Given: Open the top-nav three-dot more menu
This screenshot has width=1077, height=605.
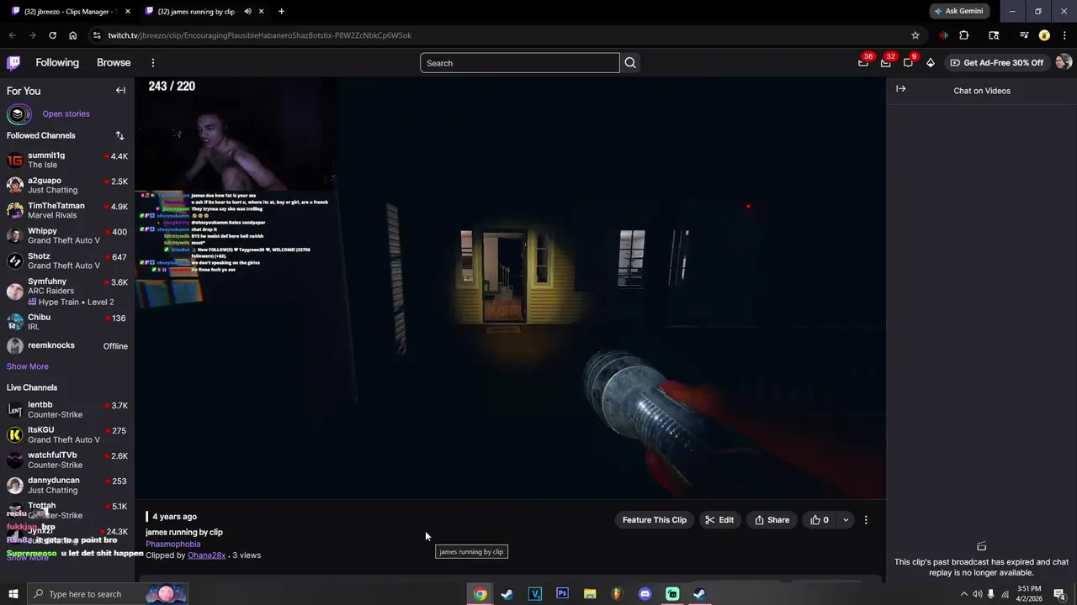Looking at the screenshot, I should 152,63.
